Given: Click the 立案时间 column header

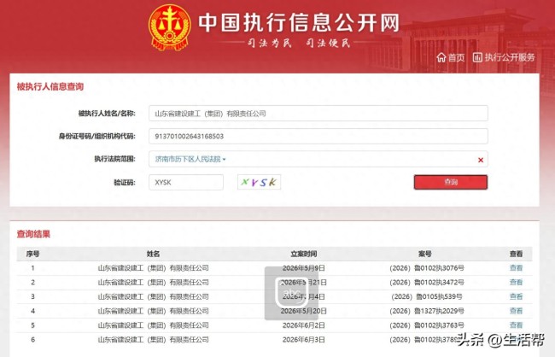Looking at the screenshot, I should click(304, 254).
